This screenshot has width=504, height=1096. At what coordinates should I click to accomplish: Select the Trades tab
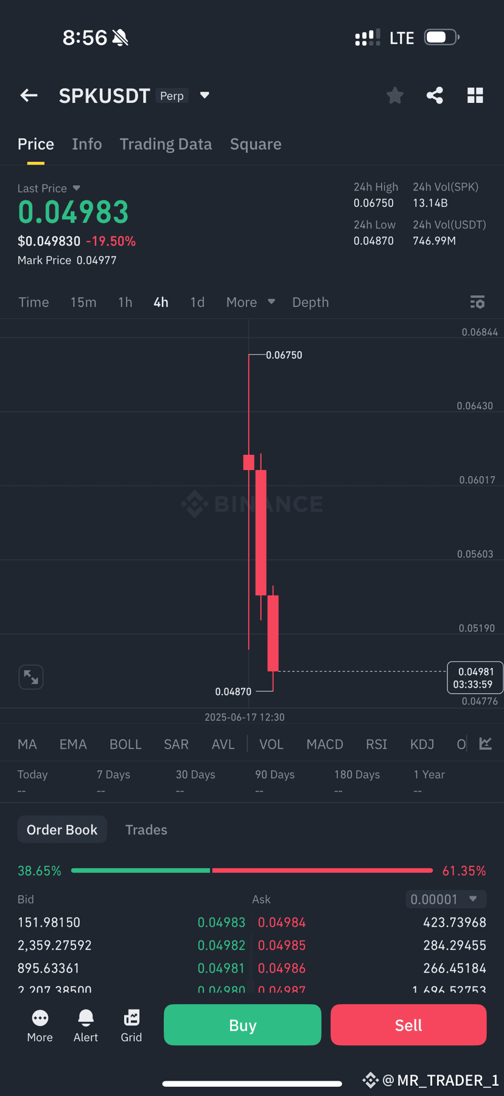click(x=146, y=829)
